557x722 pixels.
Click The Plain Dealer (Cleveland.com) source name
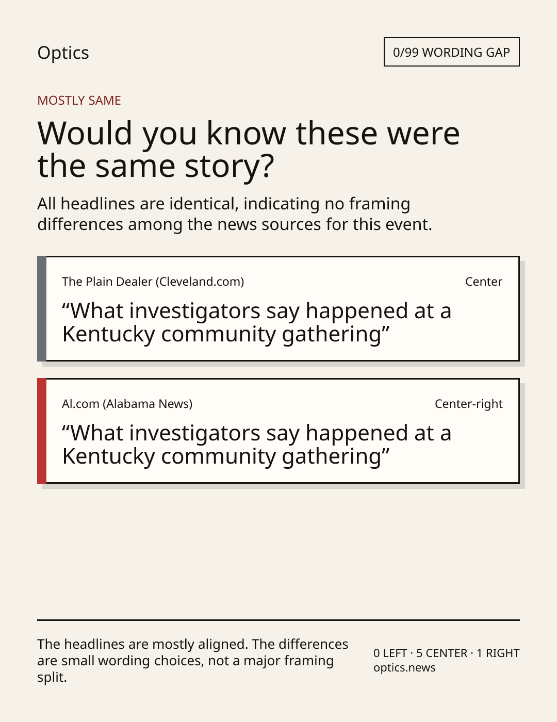click(x=153, y=282)
